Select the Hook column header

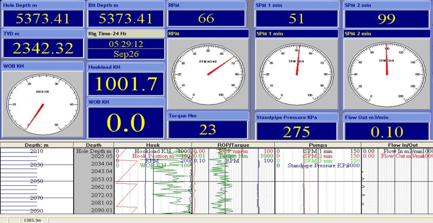(153, 145)
